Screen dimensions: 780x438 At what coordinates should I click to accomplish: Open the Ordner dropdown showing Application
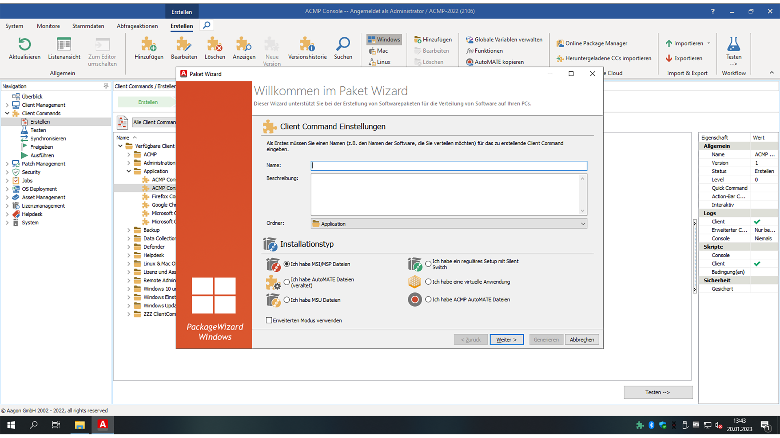tap(448, 224)
